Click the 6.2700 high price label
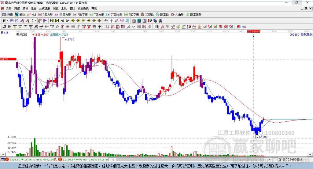Viewport: 313px width, 169px height. (x=70, y=39)
